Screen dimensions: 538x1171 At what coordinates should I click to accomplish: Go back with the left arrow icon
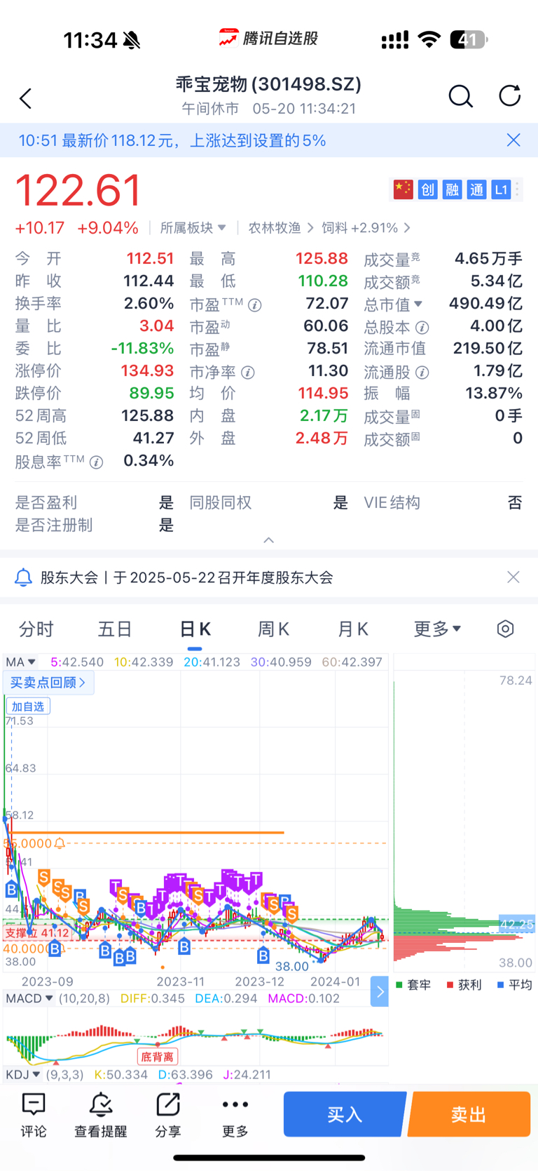pyautogui.click(x=26, y=98)
